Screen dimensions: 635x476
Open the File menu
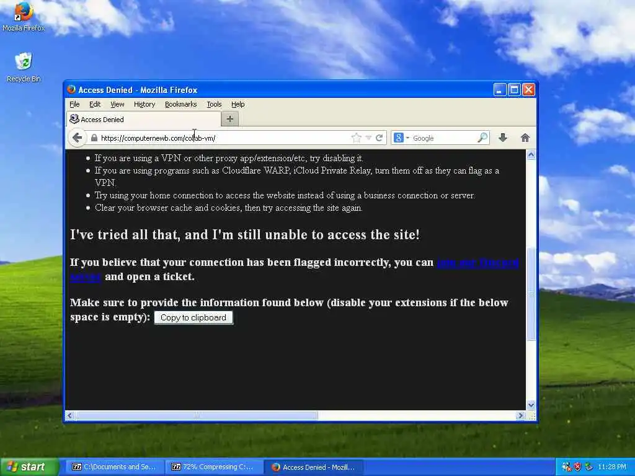tap(74, 104)
